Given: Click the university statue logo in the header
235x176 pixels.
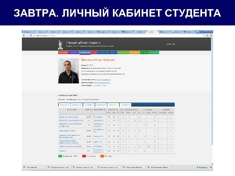Looking at the screenshot, I should pos(60,45).
